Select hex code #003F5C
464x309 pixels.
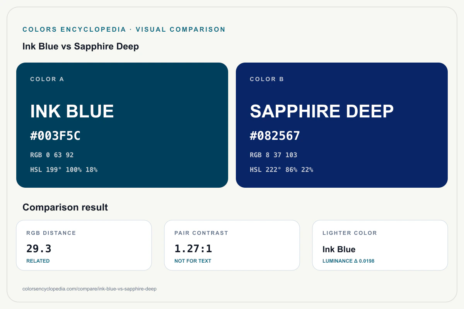click(55, 136)
